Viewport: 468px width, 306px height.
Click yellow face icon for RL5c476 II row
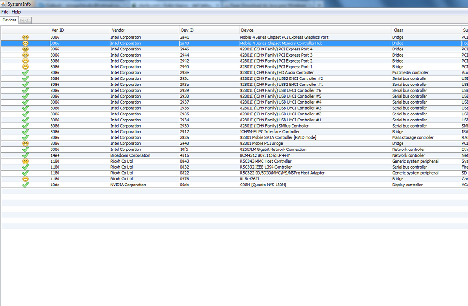click(25, 179)
